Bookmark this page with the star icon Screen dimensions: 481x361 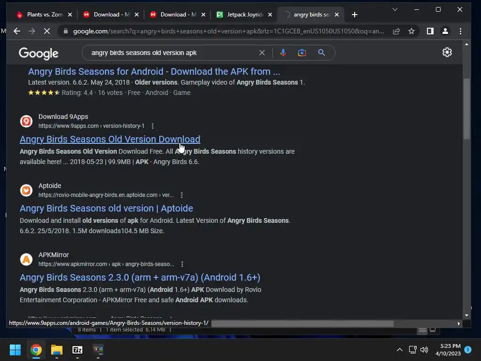[x=411, y=31]
